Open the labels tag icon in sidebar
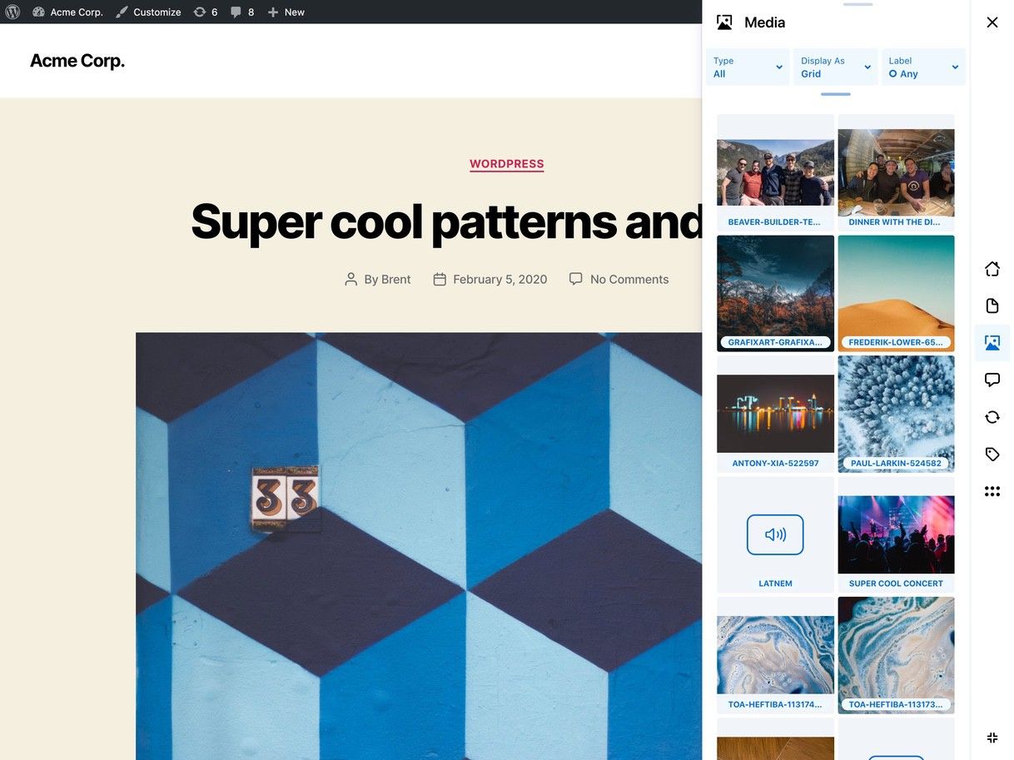This screenshot has height=760, width=1014. (992, 455)
